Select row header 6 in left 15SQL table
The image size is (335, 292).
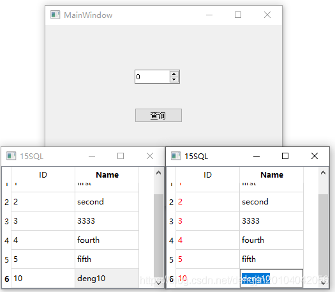tap(6, 279)
